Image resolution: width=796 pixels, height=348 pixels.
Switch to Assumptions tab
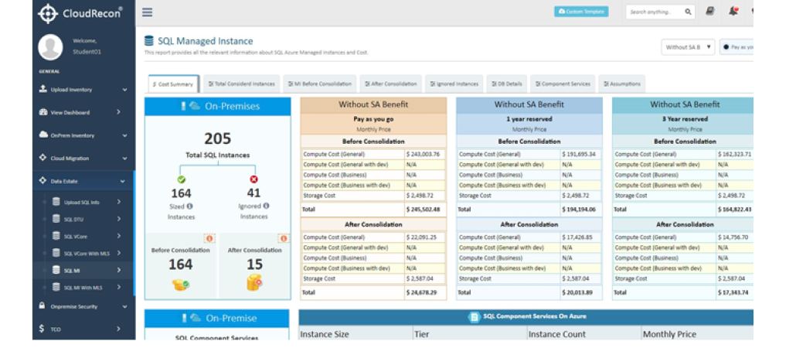click(622, 84)
